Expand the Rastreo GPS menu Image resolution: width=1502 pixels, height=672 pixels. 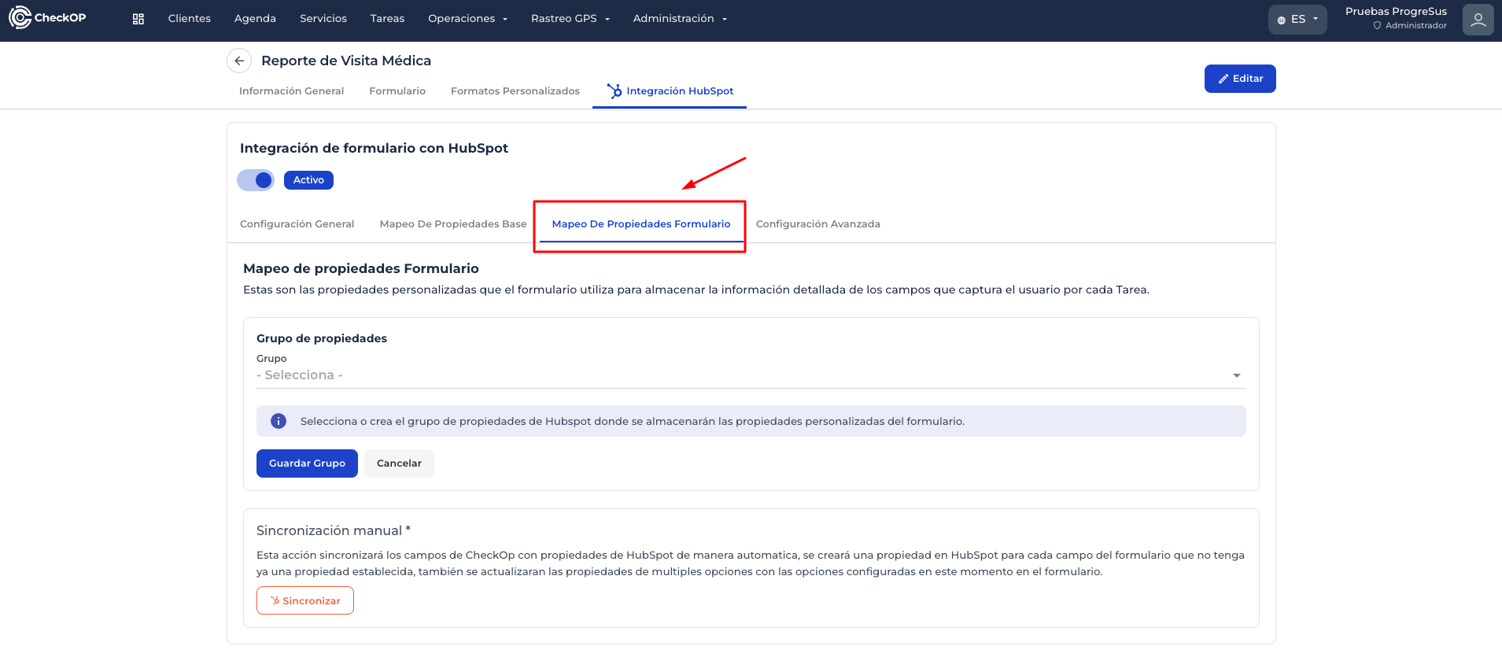tap(570, 19)
